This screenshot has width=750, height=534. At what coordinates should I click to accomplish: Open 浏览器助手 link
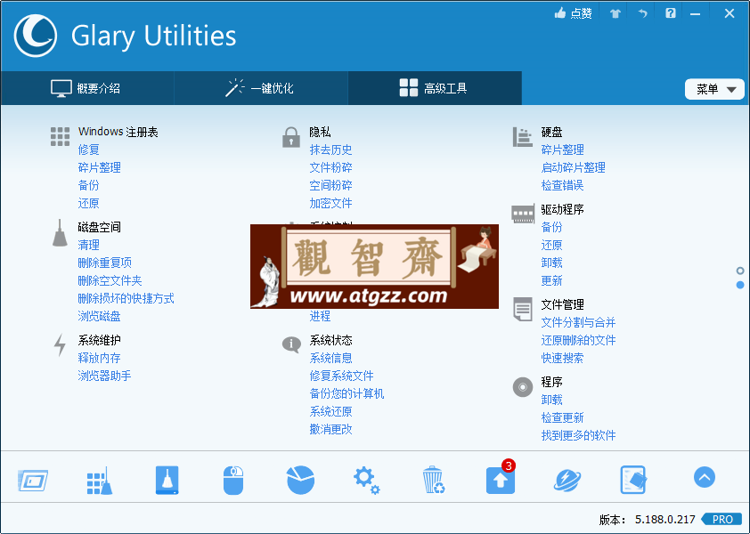[105, 376]
